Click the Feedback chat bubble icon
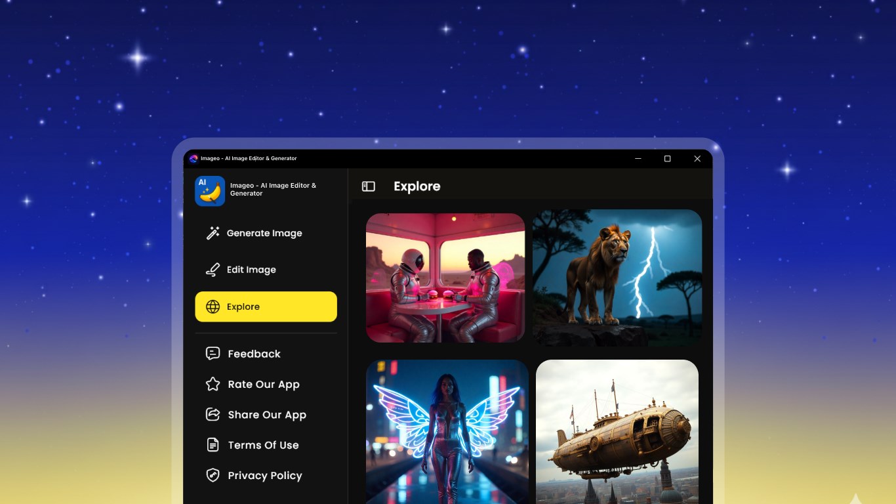Viewport: 896px width, 504px height. coord(213,354)
